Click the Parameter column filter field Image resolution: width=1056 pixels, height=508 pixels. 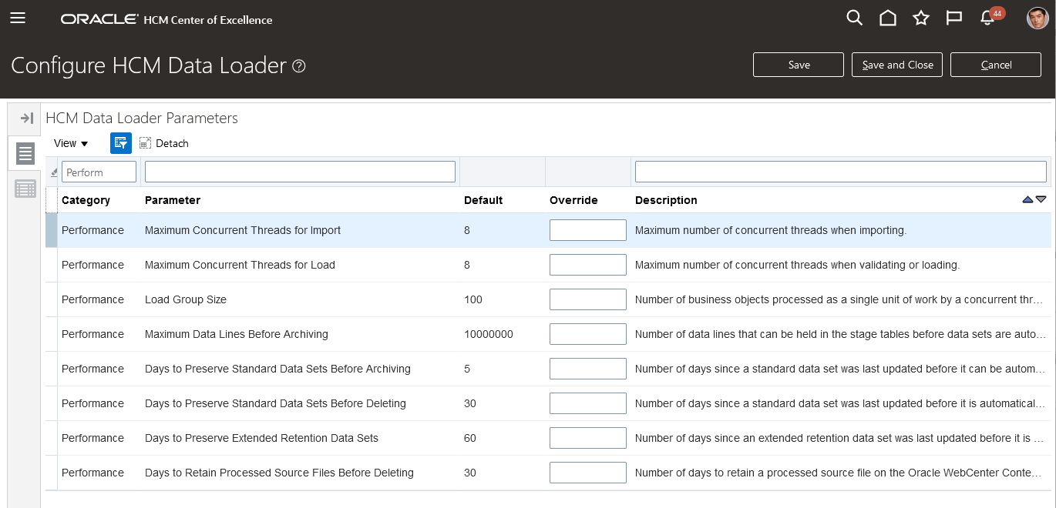click(300, 172)
